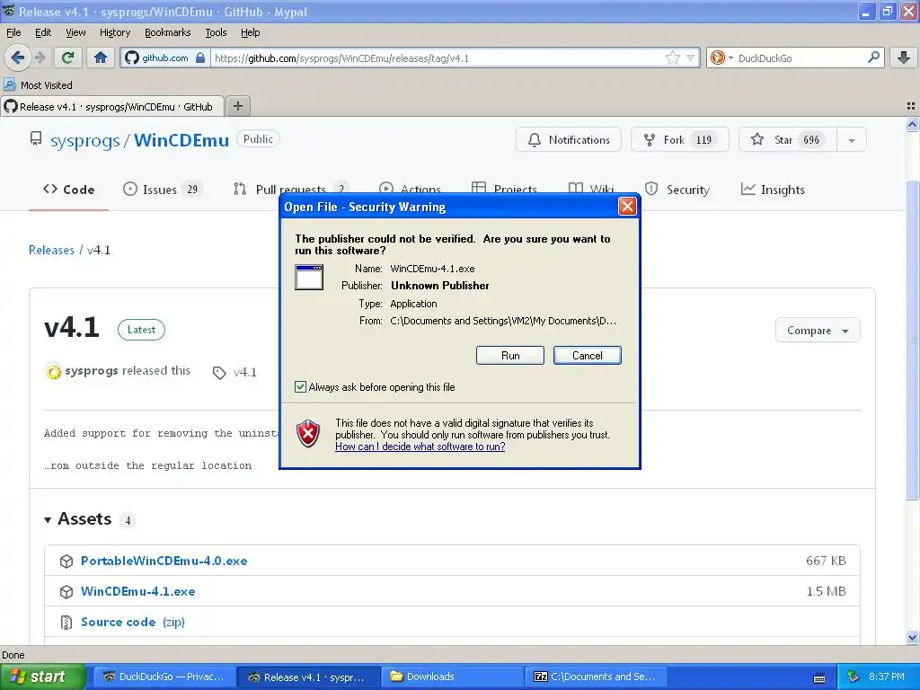
Task: Open the sysprogs owner link
Action: point(85,141)
